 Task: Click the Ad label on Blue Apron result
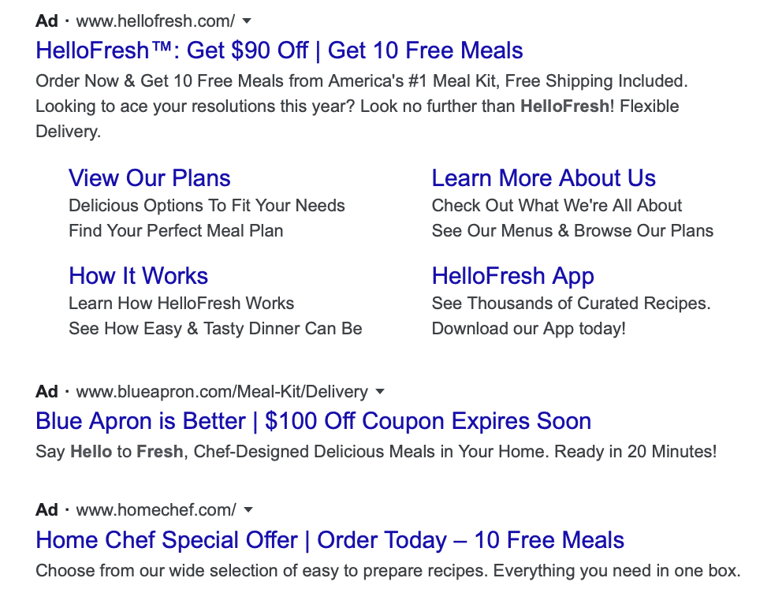click(47, 392)
